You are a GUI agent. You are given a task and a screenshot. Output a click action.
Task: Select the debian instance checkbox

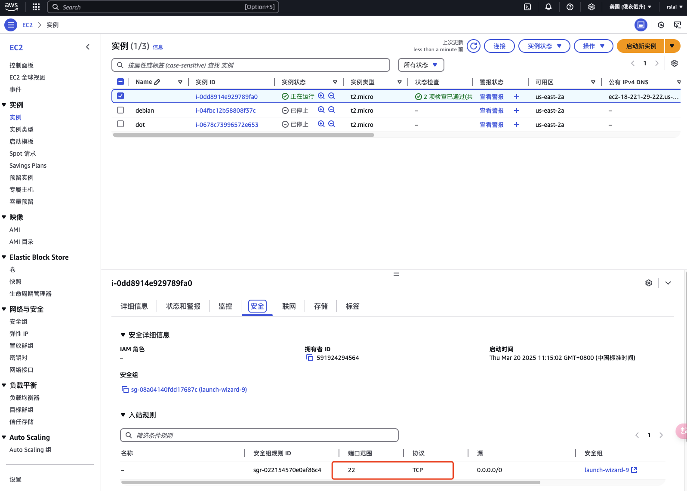pos(120,110)
